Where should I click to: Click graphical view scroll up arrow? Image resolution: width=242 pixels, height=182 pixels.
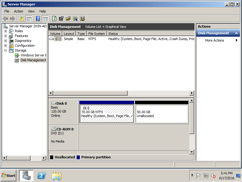(x=191, y=101)
